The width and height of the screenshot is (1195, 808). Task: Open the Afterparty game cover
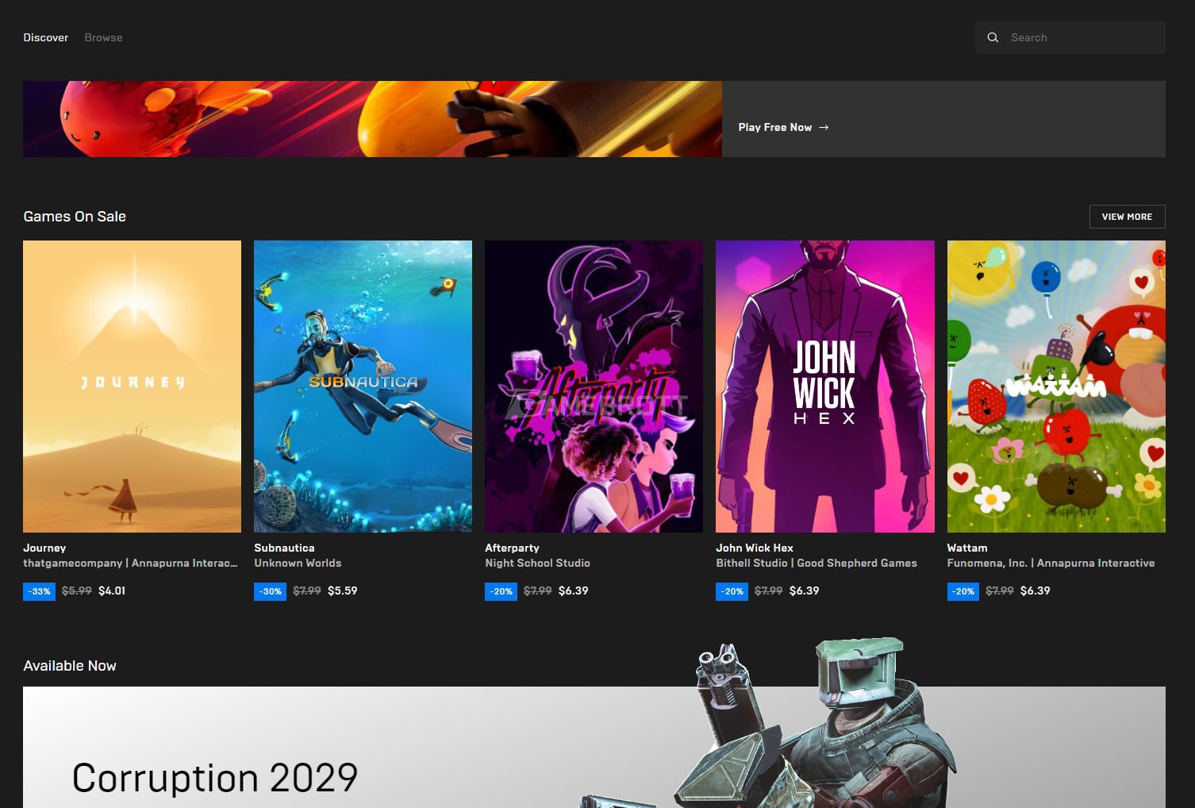click(594, 387)
